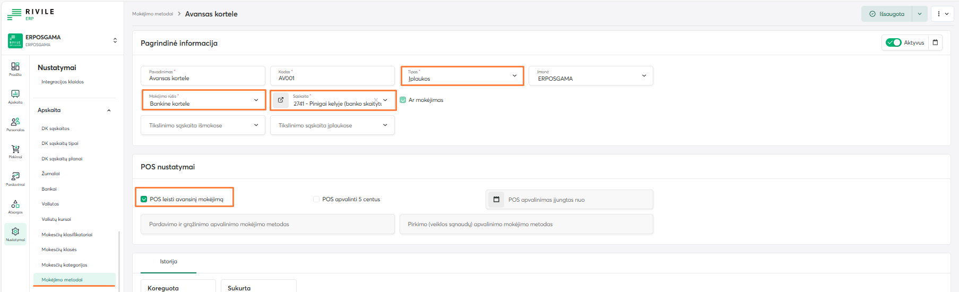Expand the Mokėjimo rūšis dropdown
Screen dimensions: 959x292
tap(204, 100)
